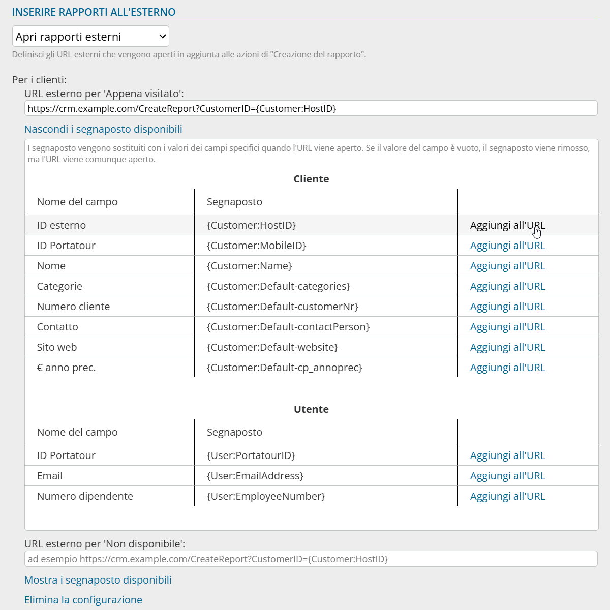Add the {Customer:MobileID} placeholder to the URL
Screen dimensions: 610x610
(507, 246)
